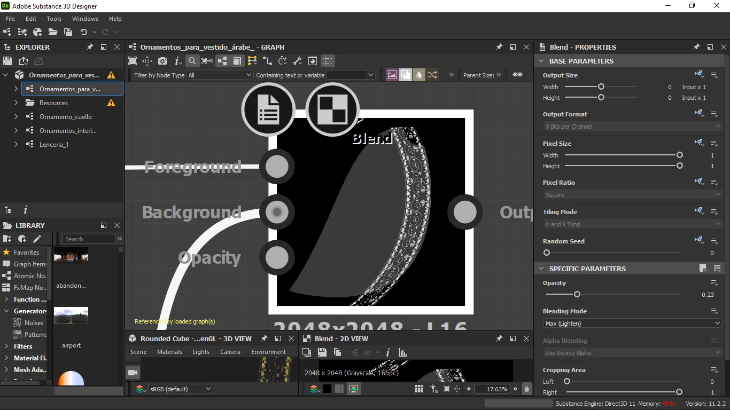Expand the Ornamento_cuello graph item

point(16,116)
